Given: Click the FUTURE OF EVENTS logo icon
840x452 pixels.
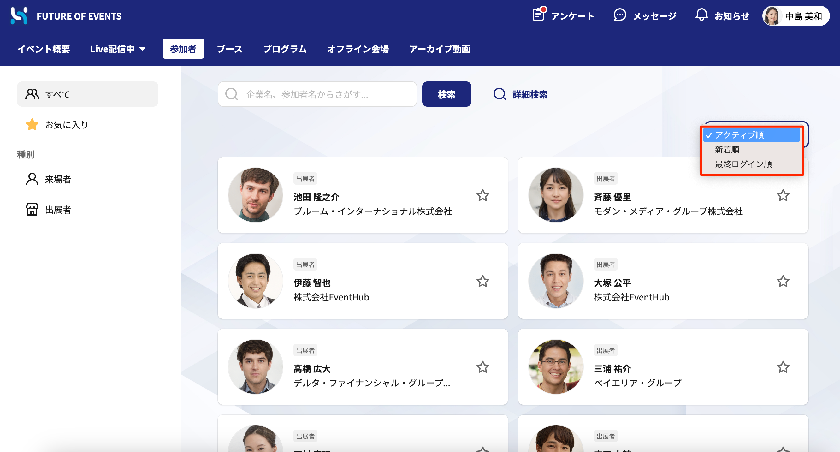Looking at the screenshot, I should (x=19, y=16).
